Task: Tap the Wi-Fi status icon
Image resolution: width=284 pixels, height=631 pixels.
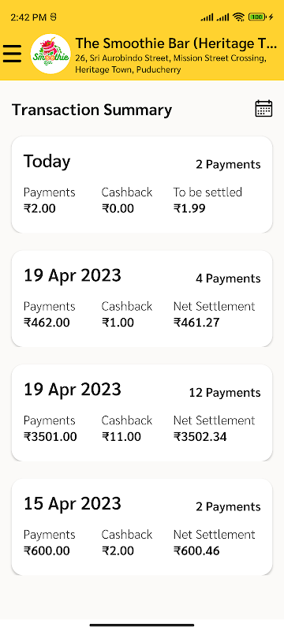Action: [x=238, y=17]
